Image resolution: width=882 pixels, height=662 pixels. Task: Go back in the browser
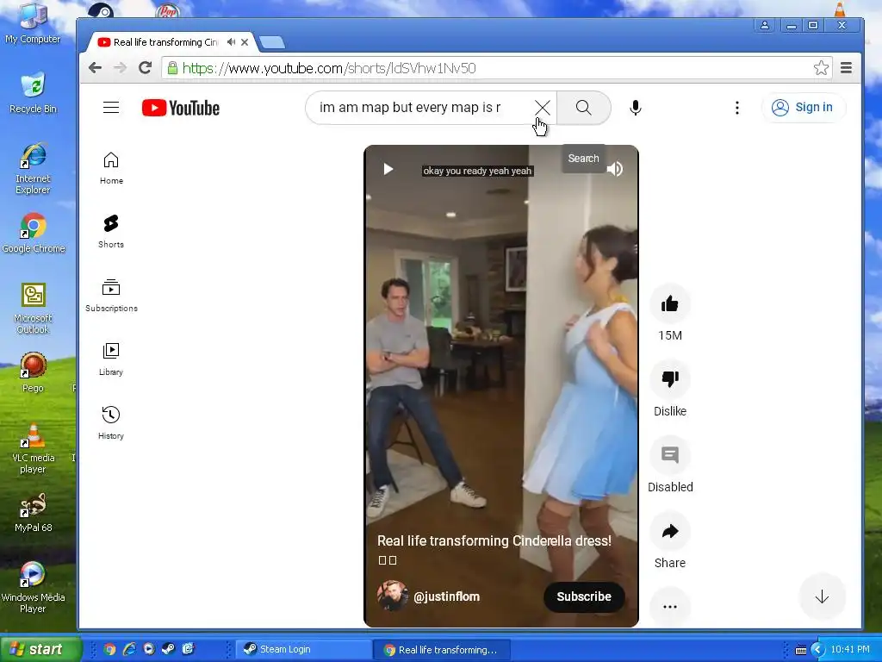[95, 68]
